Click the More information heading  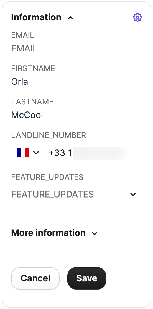pyautogui.click(x=49, y=233)
